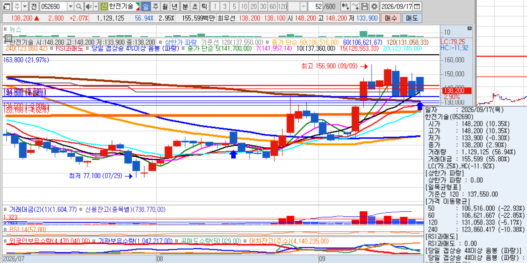The height and width of the screenshot is (263, 527).
Task: Select the 10 interval button
Action: click(x=244, y=6)
